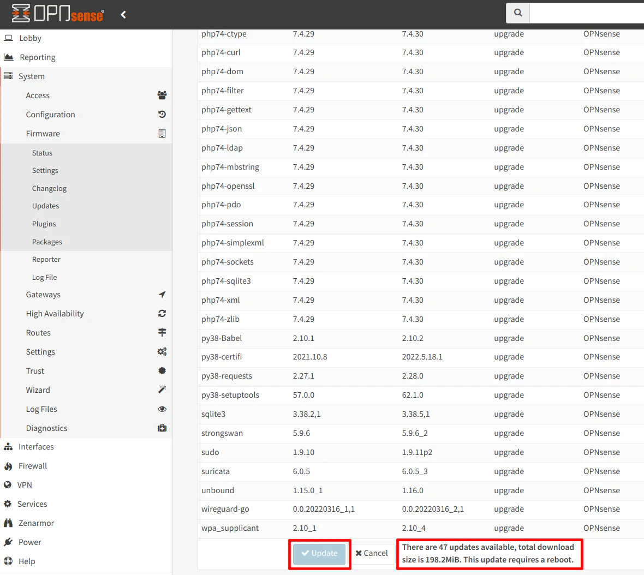The image size is (644, 575).
Task: Click the System Settings gears icon
Action: coord(162,352)
